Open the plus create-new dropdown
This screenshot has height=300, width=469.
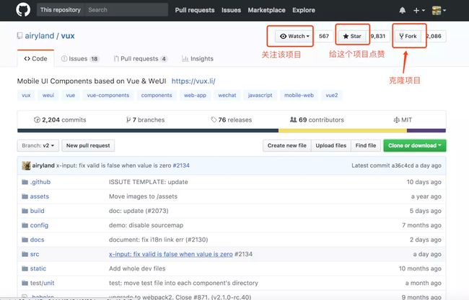click(x=418, y=11)
